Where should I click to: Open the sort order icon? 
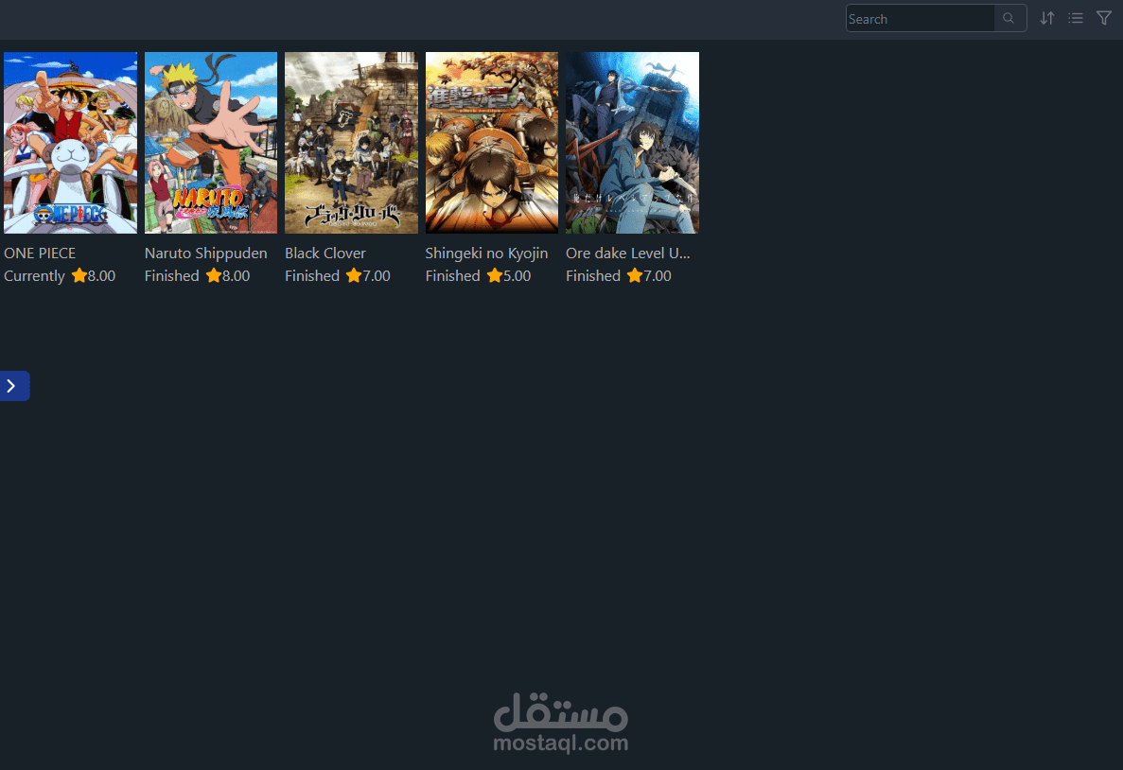click(1047, 18)
